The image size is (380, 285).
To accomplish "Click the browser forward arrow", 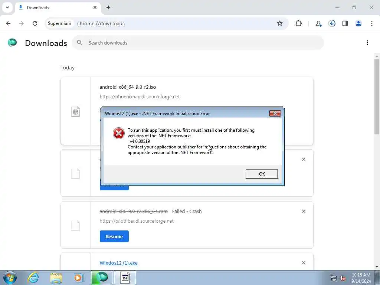I will [x=21, y=23].
